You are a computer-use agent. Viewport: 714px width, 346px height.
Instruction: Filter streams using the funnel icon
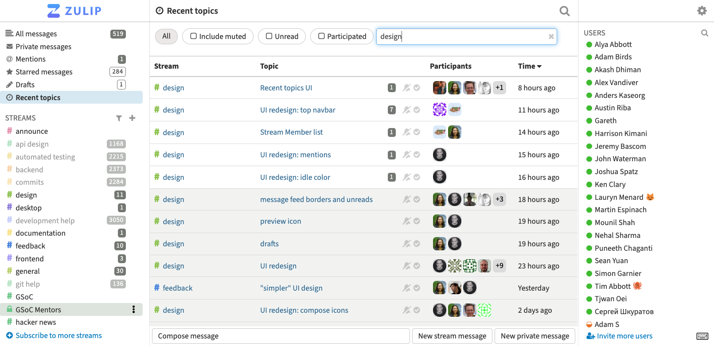(119, 118)
